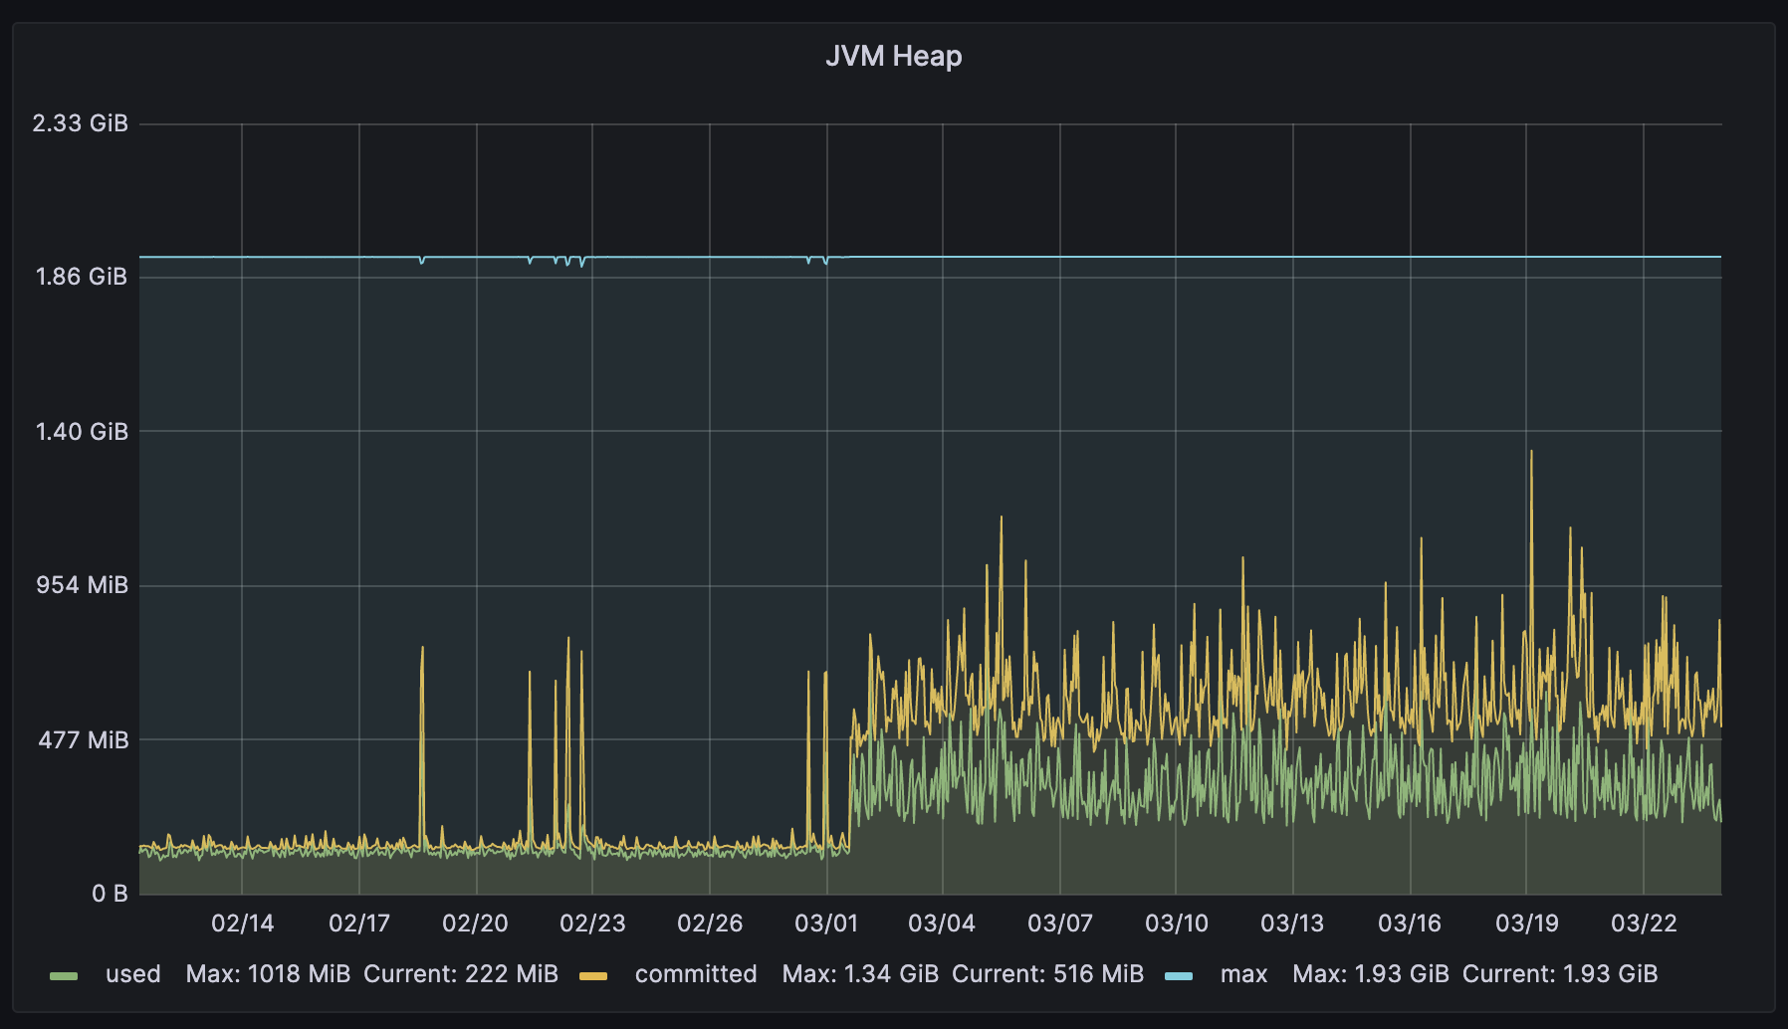This screenshot has width=1788, height=1029.
Task: Click the max line dip before 02/20
Action: pos(422,261)
